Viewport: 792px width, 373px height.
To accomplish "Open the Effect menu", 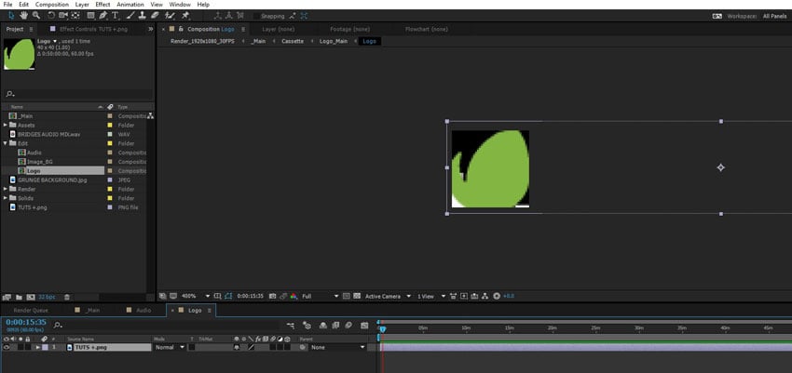I will click(102, 5).
